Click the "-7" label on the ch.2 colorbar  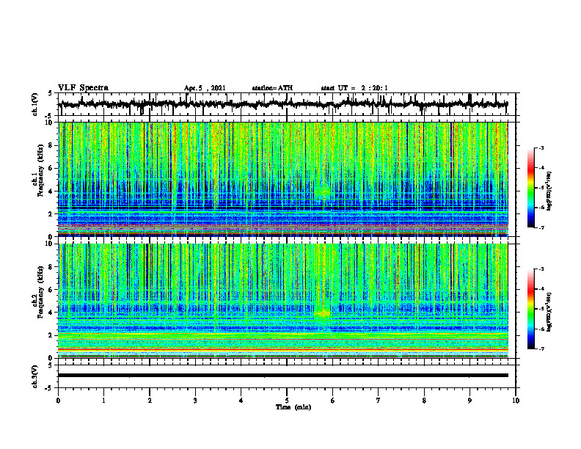pyautogui.click(x=541, y=348)
